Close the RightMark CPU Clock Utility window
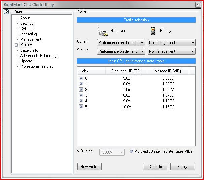 tap(198, 5)
